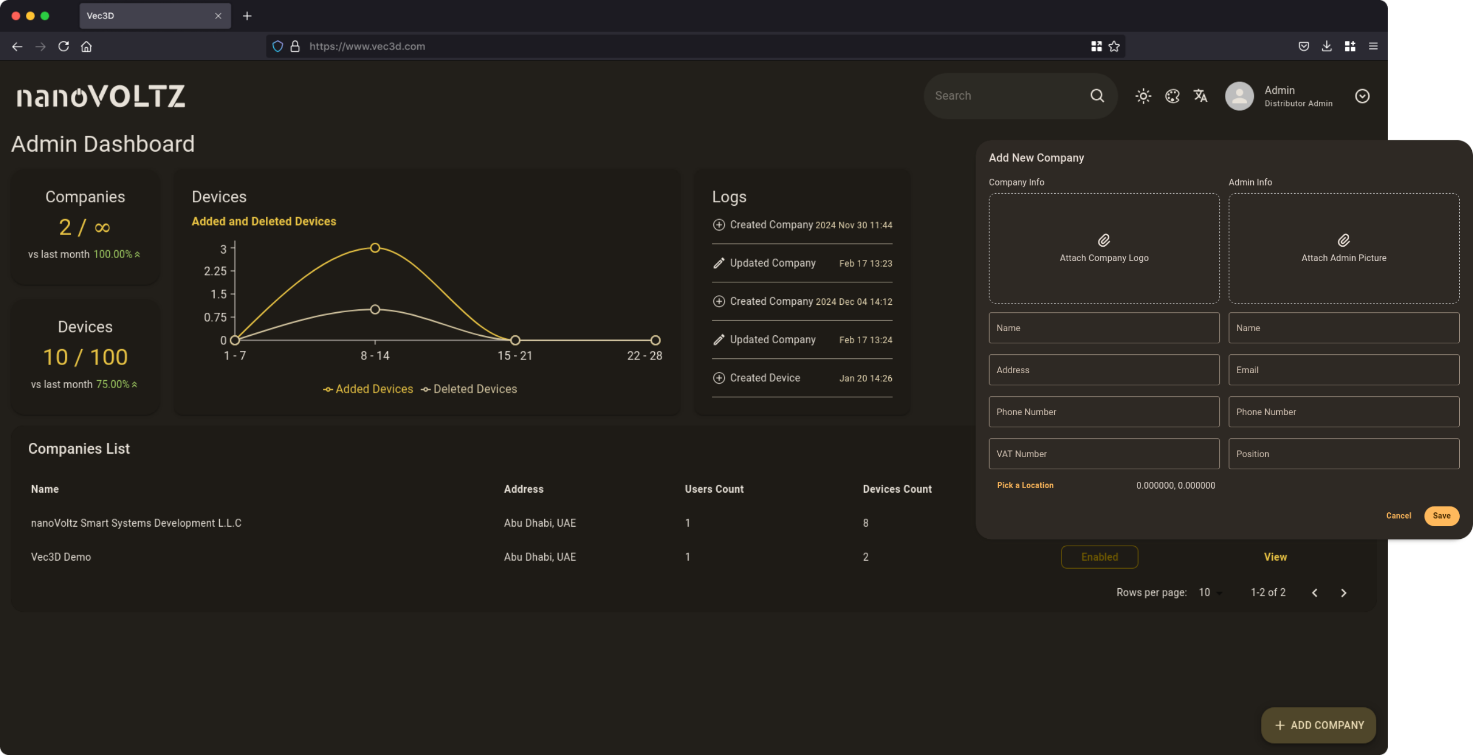This screenshot has height=755, width=1473.
Task: Go to previous page of companies
Action: pyautogui.click(x=1314, y=593)
